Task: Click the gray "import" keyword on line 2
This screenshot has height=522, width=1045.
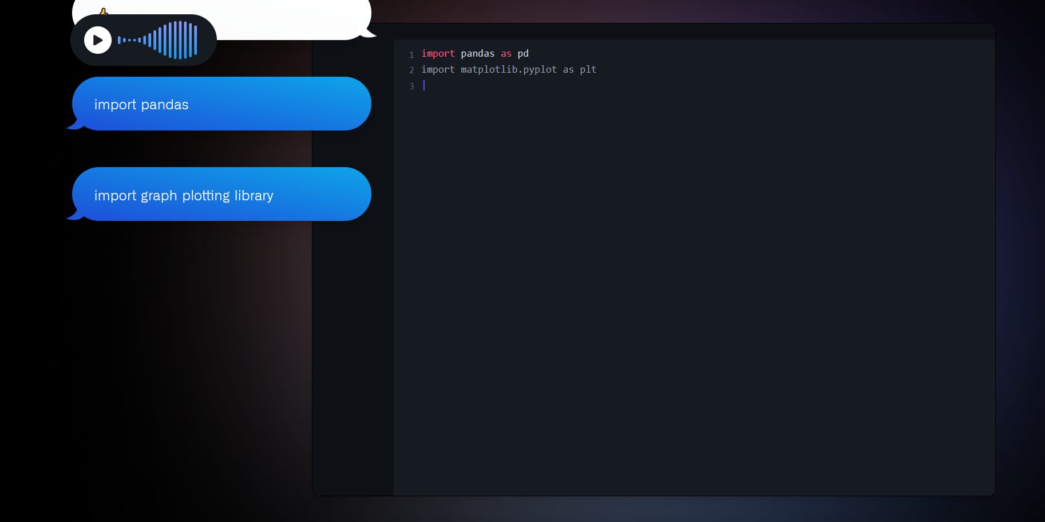Action: [438, 69]
